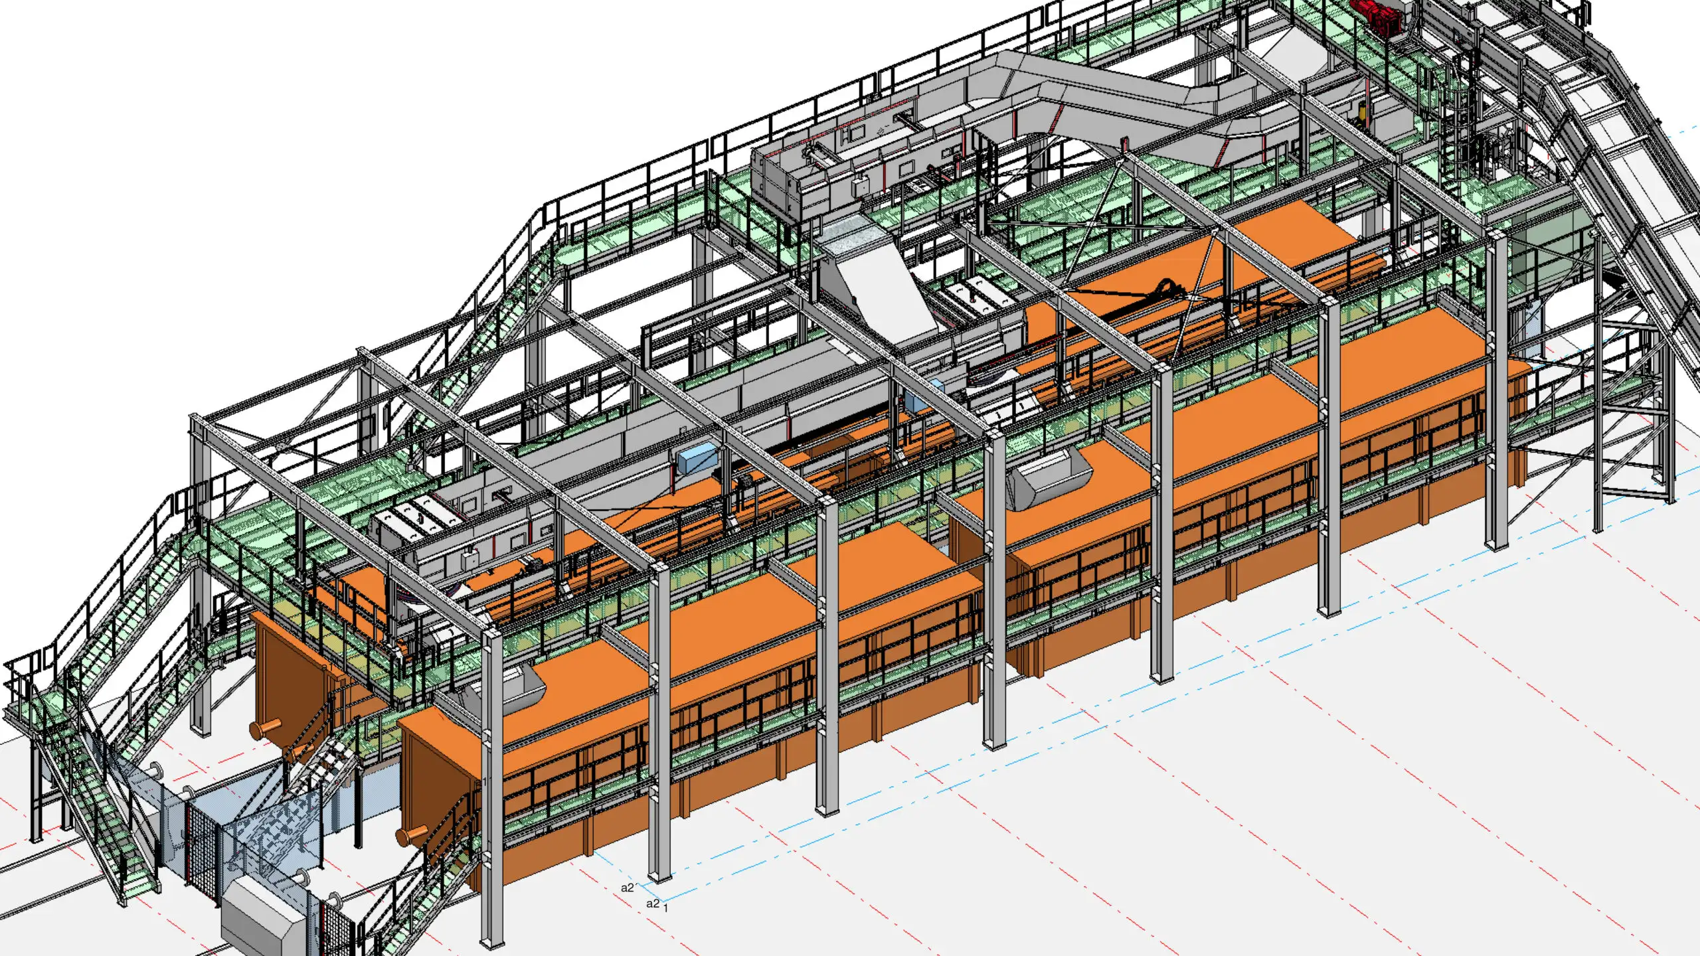Click the lower a2 grid axis label
Viewport: 1700px width, 956px height.
[653, 904]
